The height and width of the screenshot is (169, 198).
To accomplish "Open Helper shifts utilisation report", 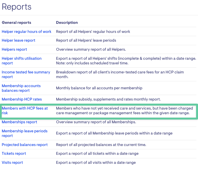I will pos(22,61).
